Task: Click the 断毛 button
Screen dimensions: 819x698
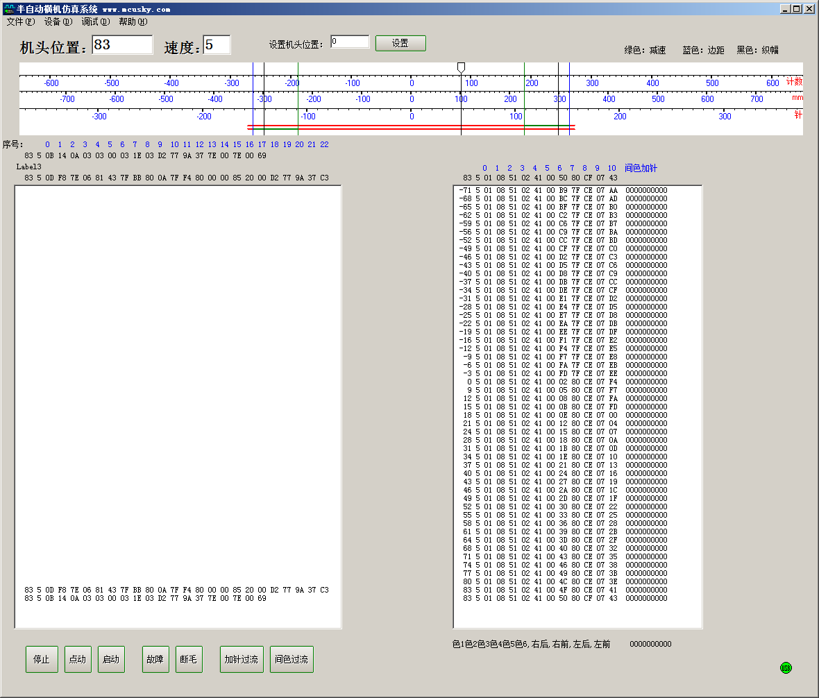Action: [x=189, y=659]
